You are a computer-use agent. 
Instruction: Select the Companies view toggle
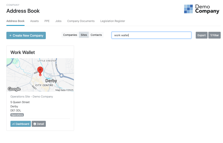coord(70,35)
